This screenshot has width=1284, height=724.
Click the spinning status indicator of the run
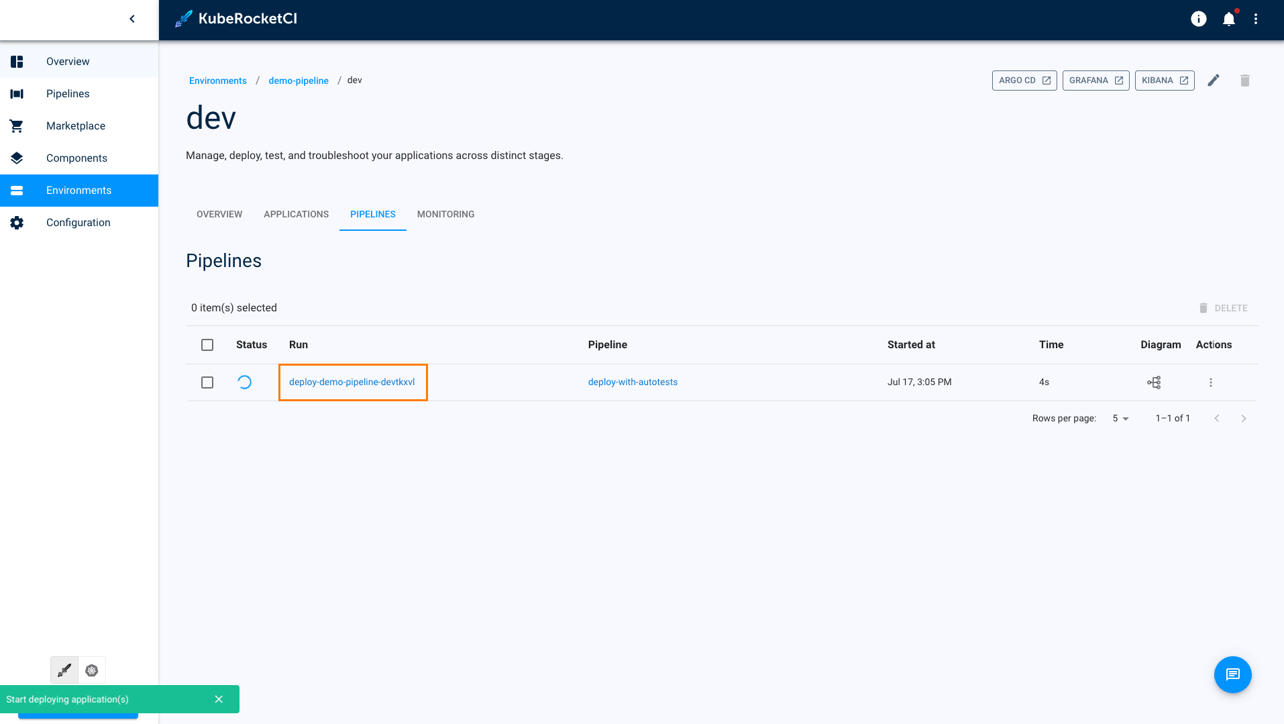[x=244, y=382]
